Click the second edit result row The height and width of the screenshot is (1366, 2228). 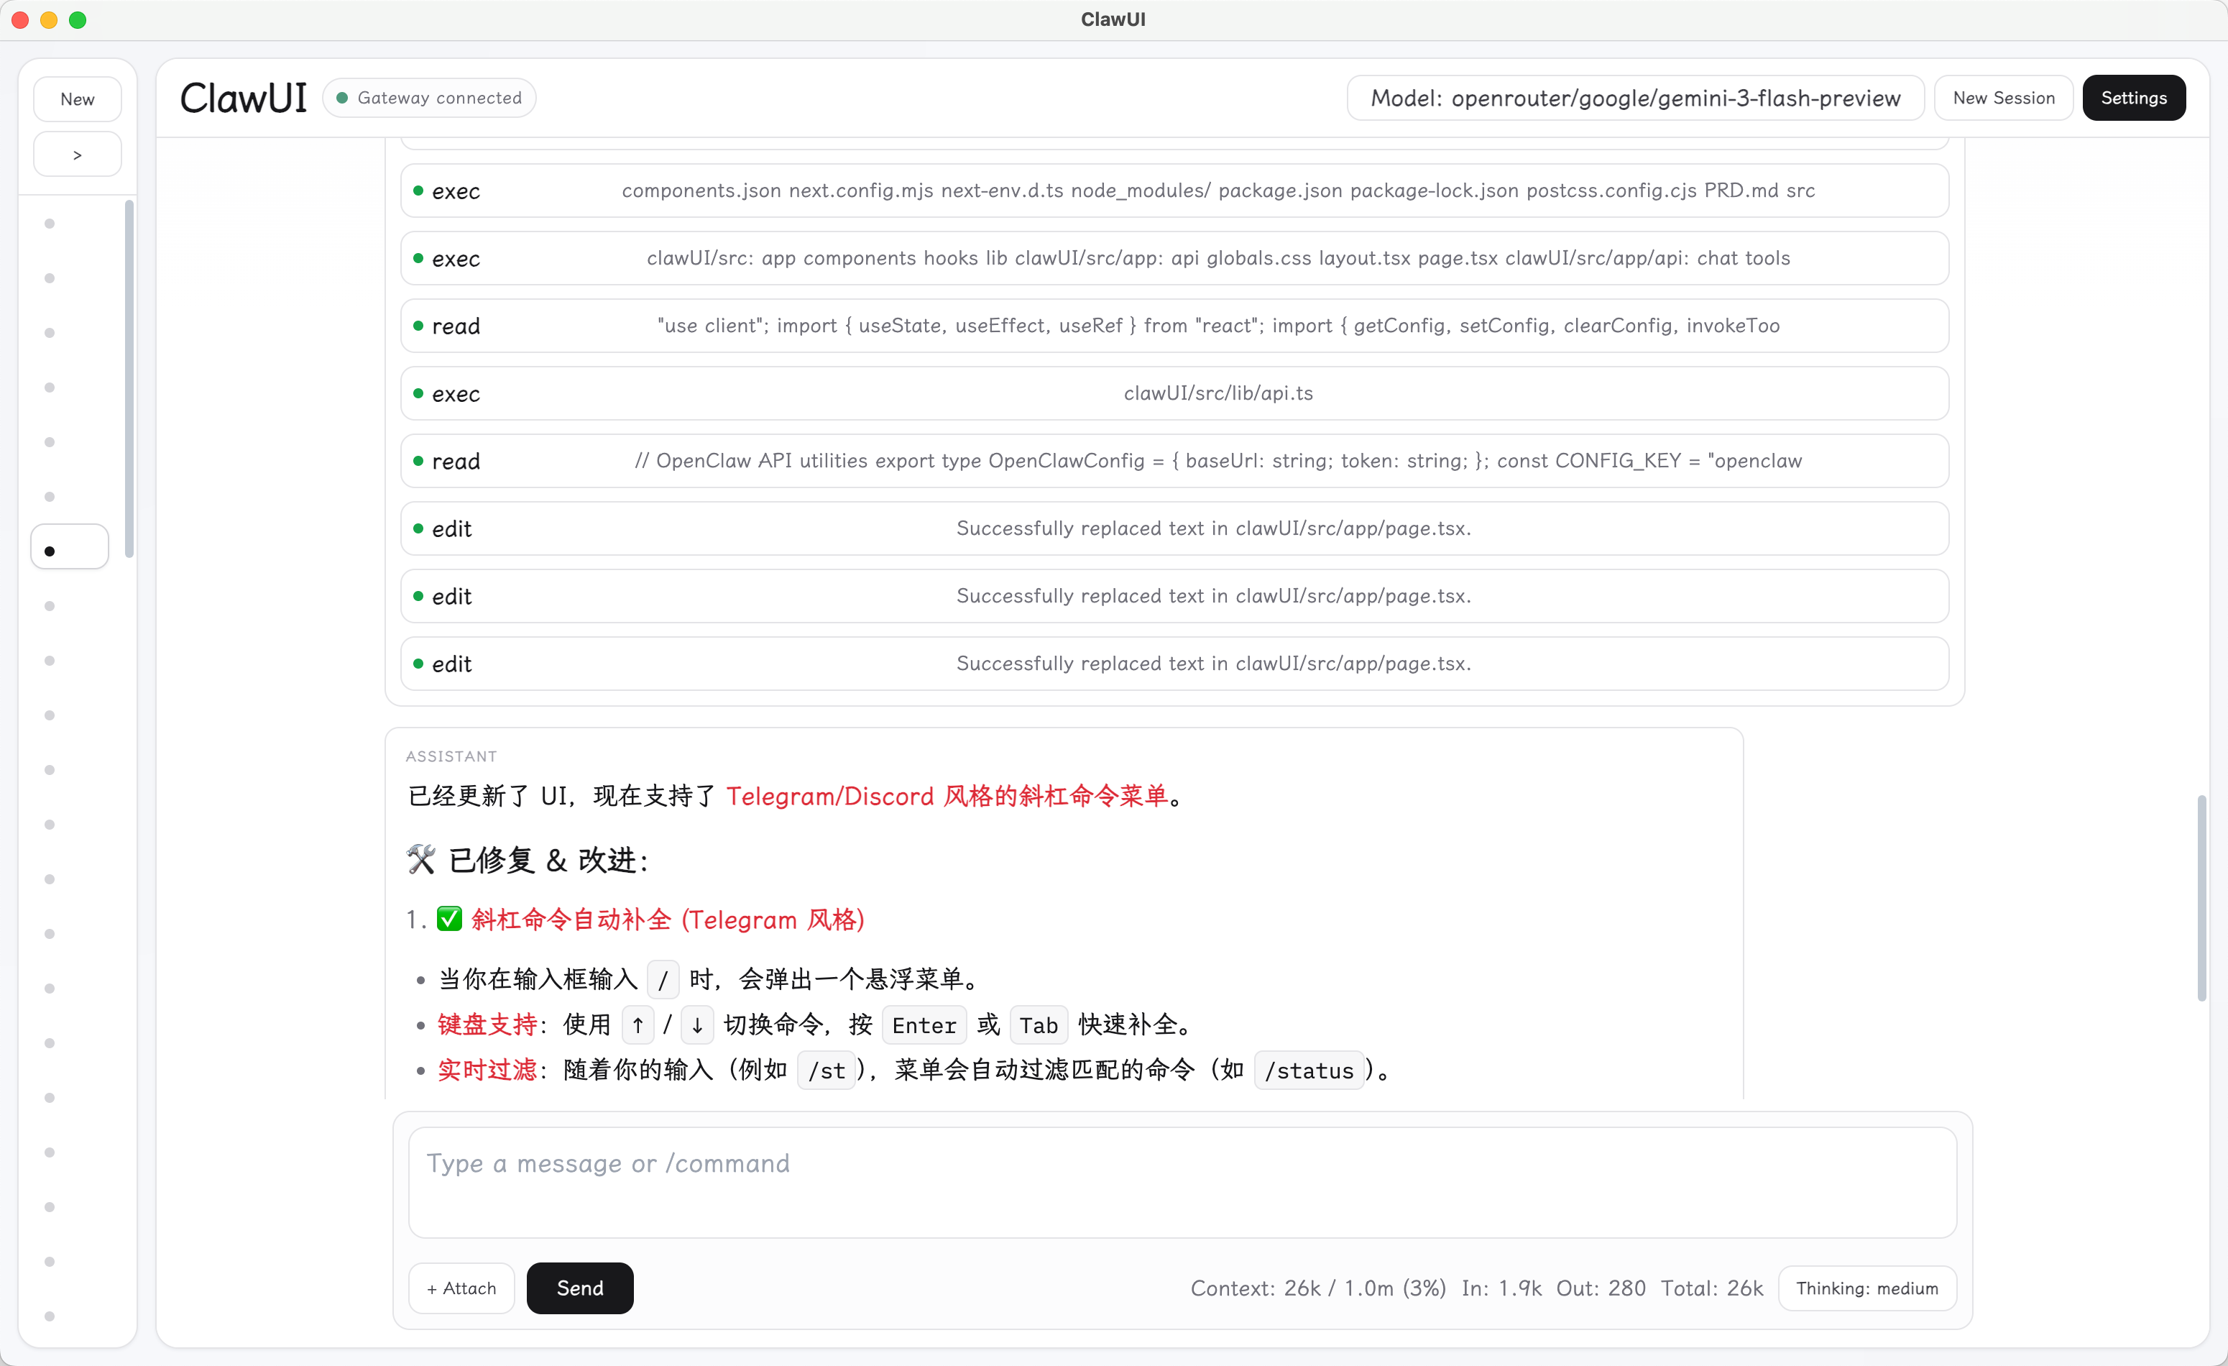tap(1176, 596)
